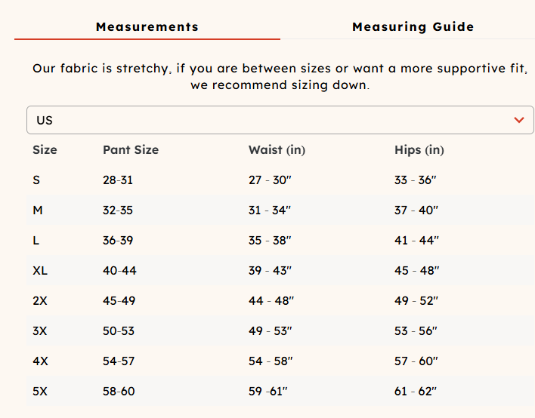Click the Size column header
Screen dimensions: 535x418
coord(45,150)
